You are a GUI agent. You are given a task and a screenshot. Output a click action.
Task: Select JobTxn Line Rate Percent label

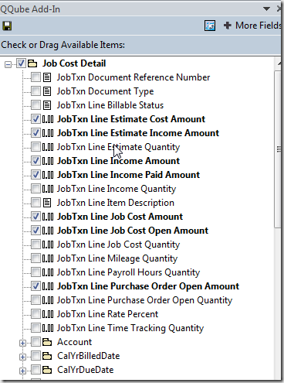tap(107, 314)
